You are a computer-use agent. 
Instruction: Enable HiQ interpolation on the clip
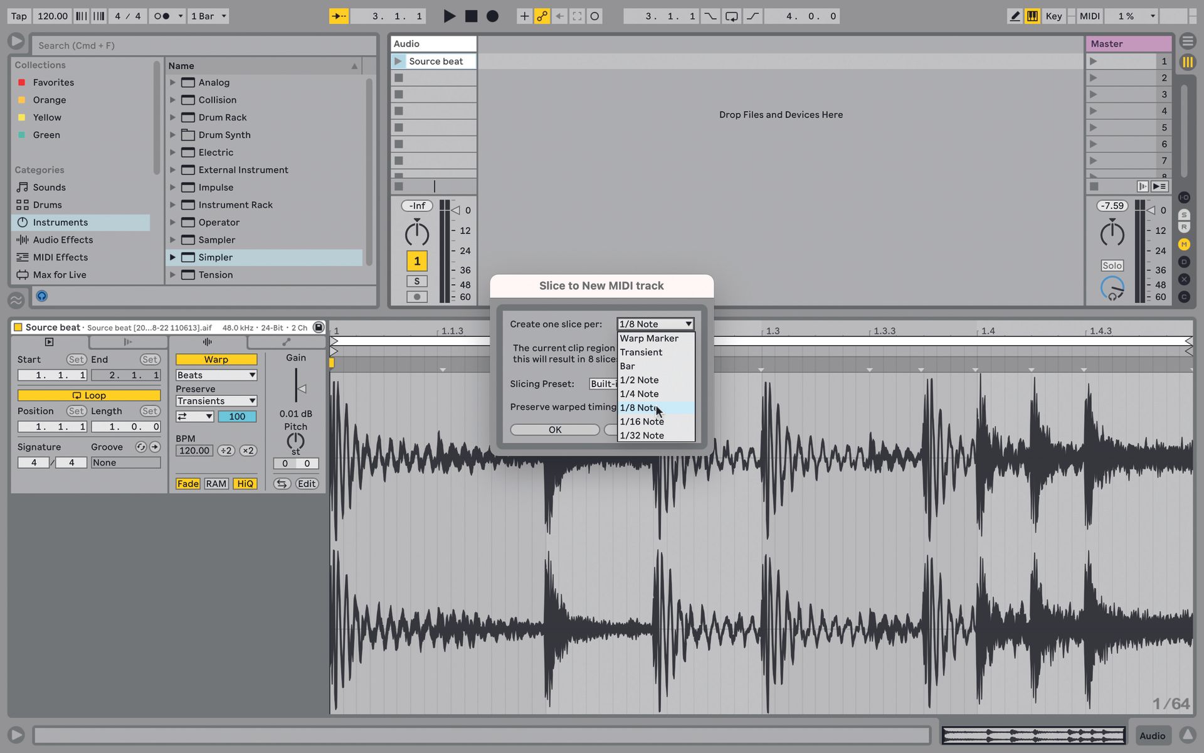[x=245, y=483]
